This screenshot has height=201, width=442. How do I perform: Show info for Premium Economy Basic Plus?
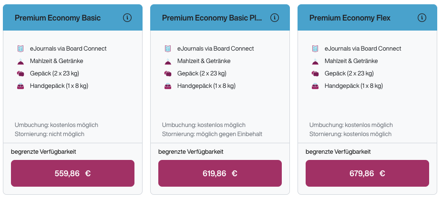[275, 18]
